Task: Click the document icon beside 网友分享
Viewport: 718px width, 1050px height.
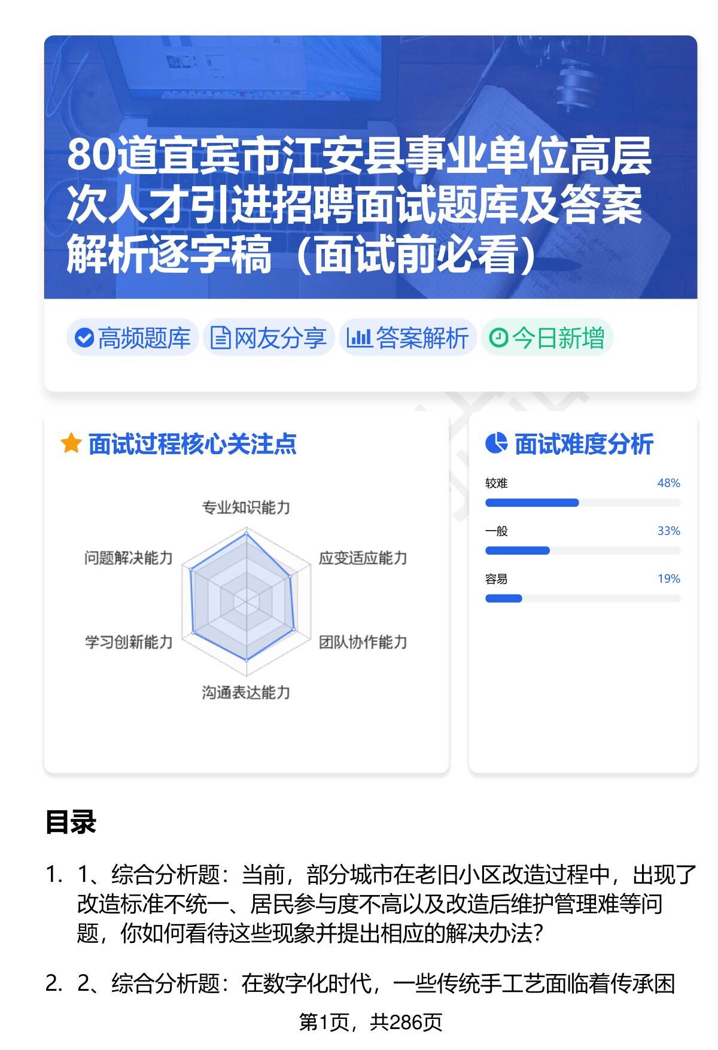Action: [220, 338]
